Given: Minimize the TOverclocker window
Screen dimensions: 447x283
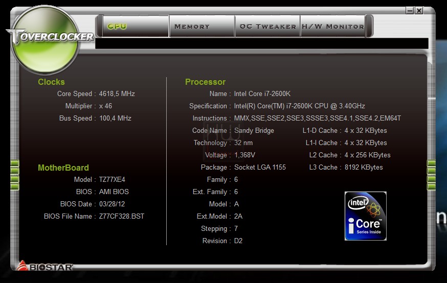Looking at the screenshot, I should (410, 11).
